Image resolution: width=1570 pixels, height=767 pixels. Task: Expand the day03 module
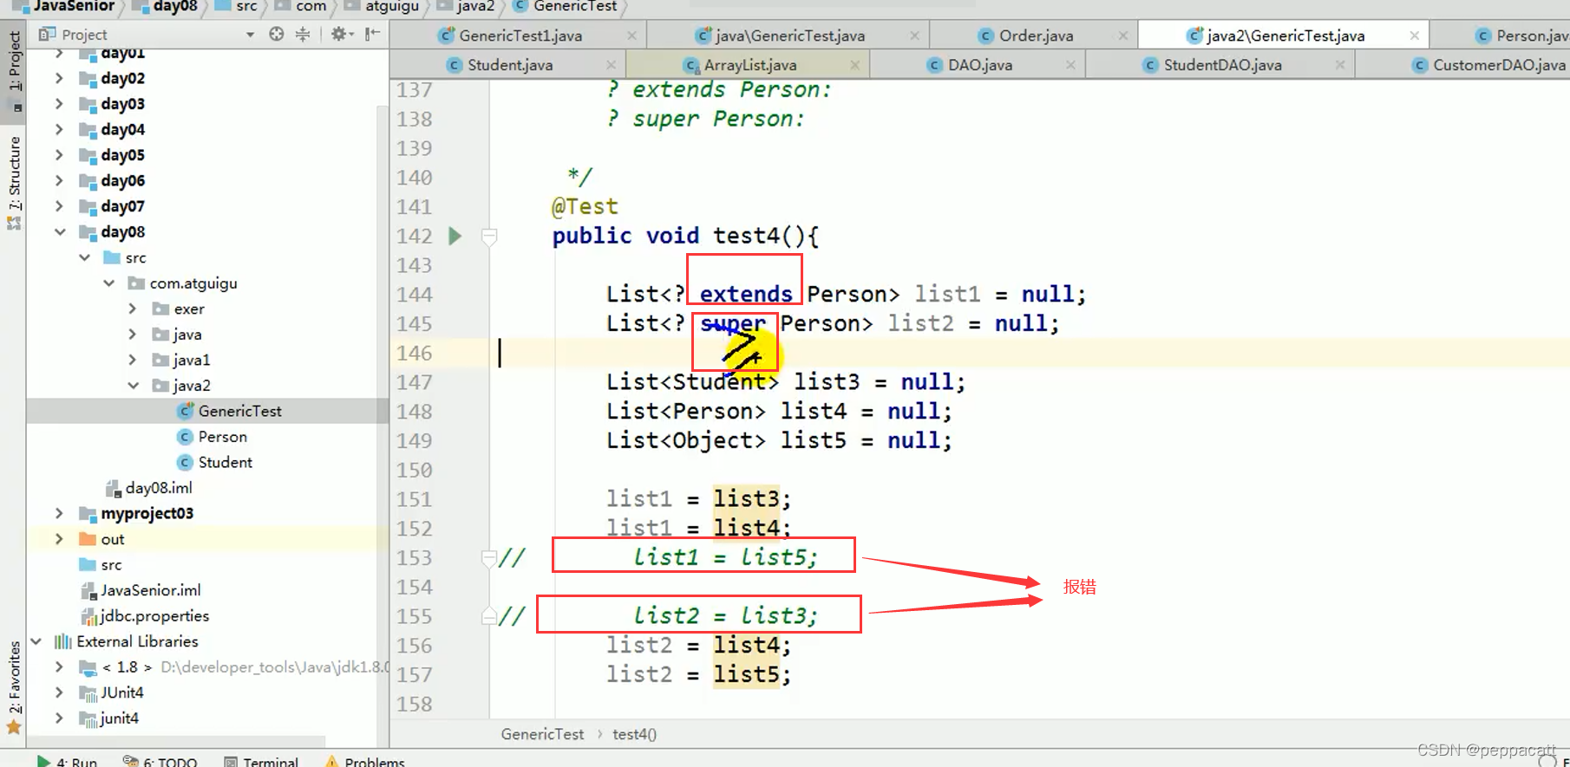tap(59, 104)
